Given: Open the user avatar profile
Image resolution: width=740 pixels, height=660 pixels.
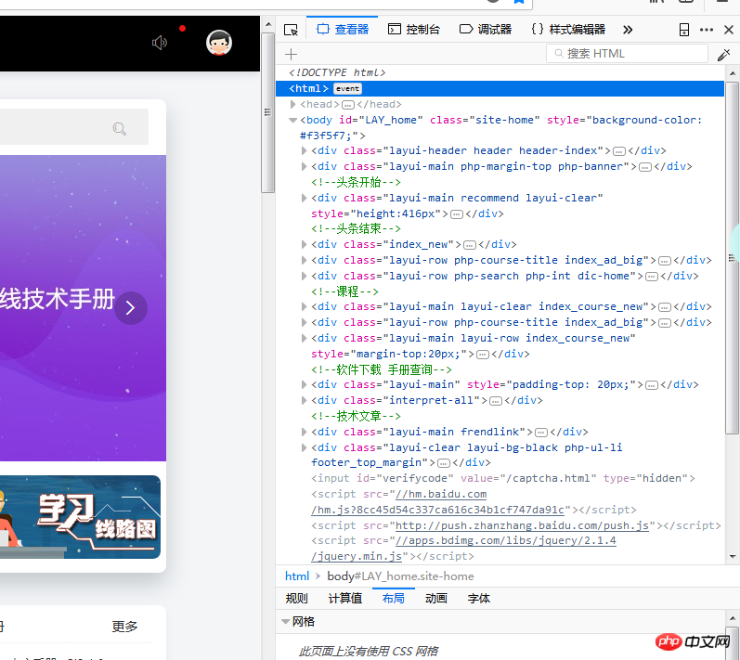Looking at the screenshot, I should click(219, 43).
